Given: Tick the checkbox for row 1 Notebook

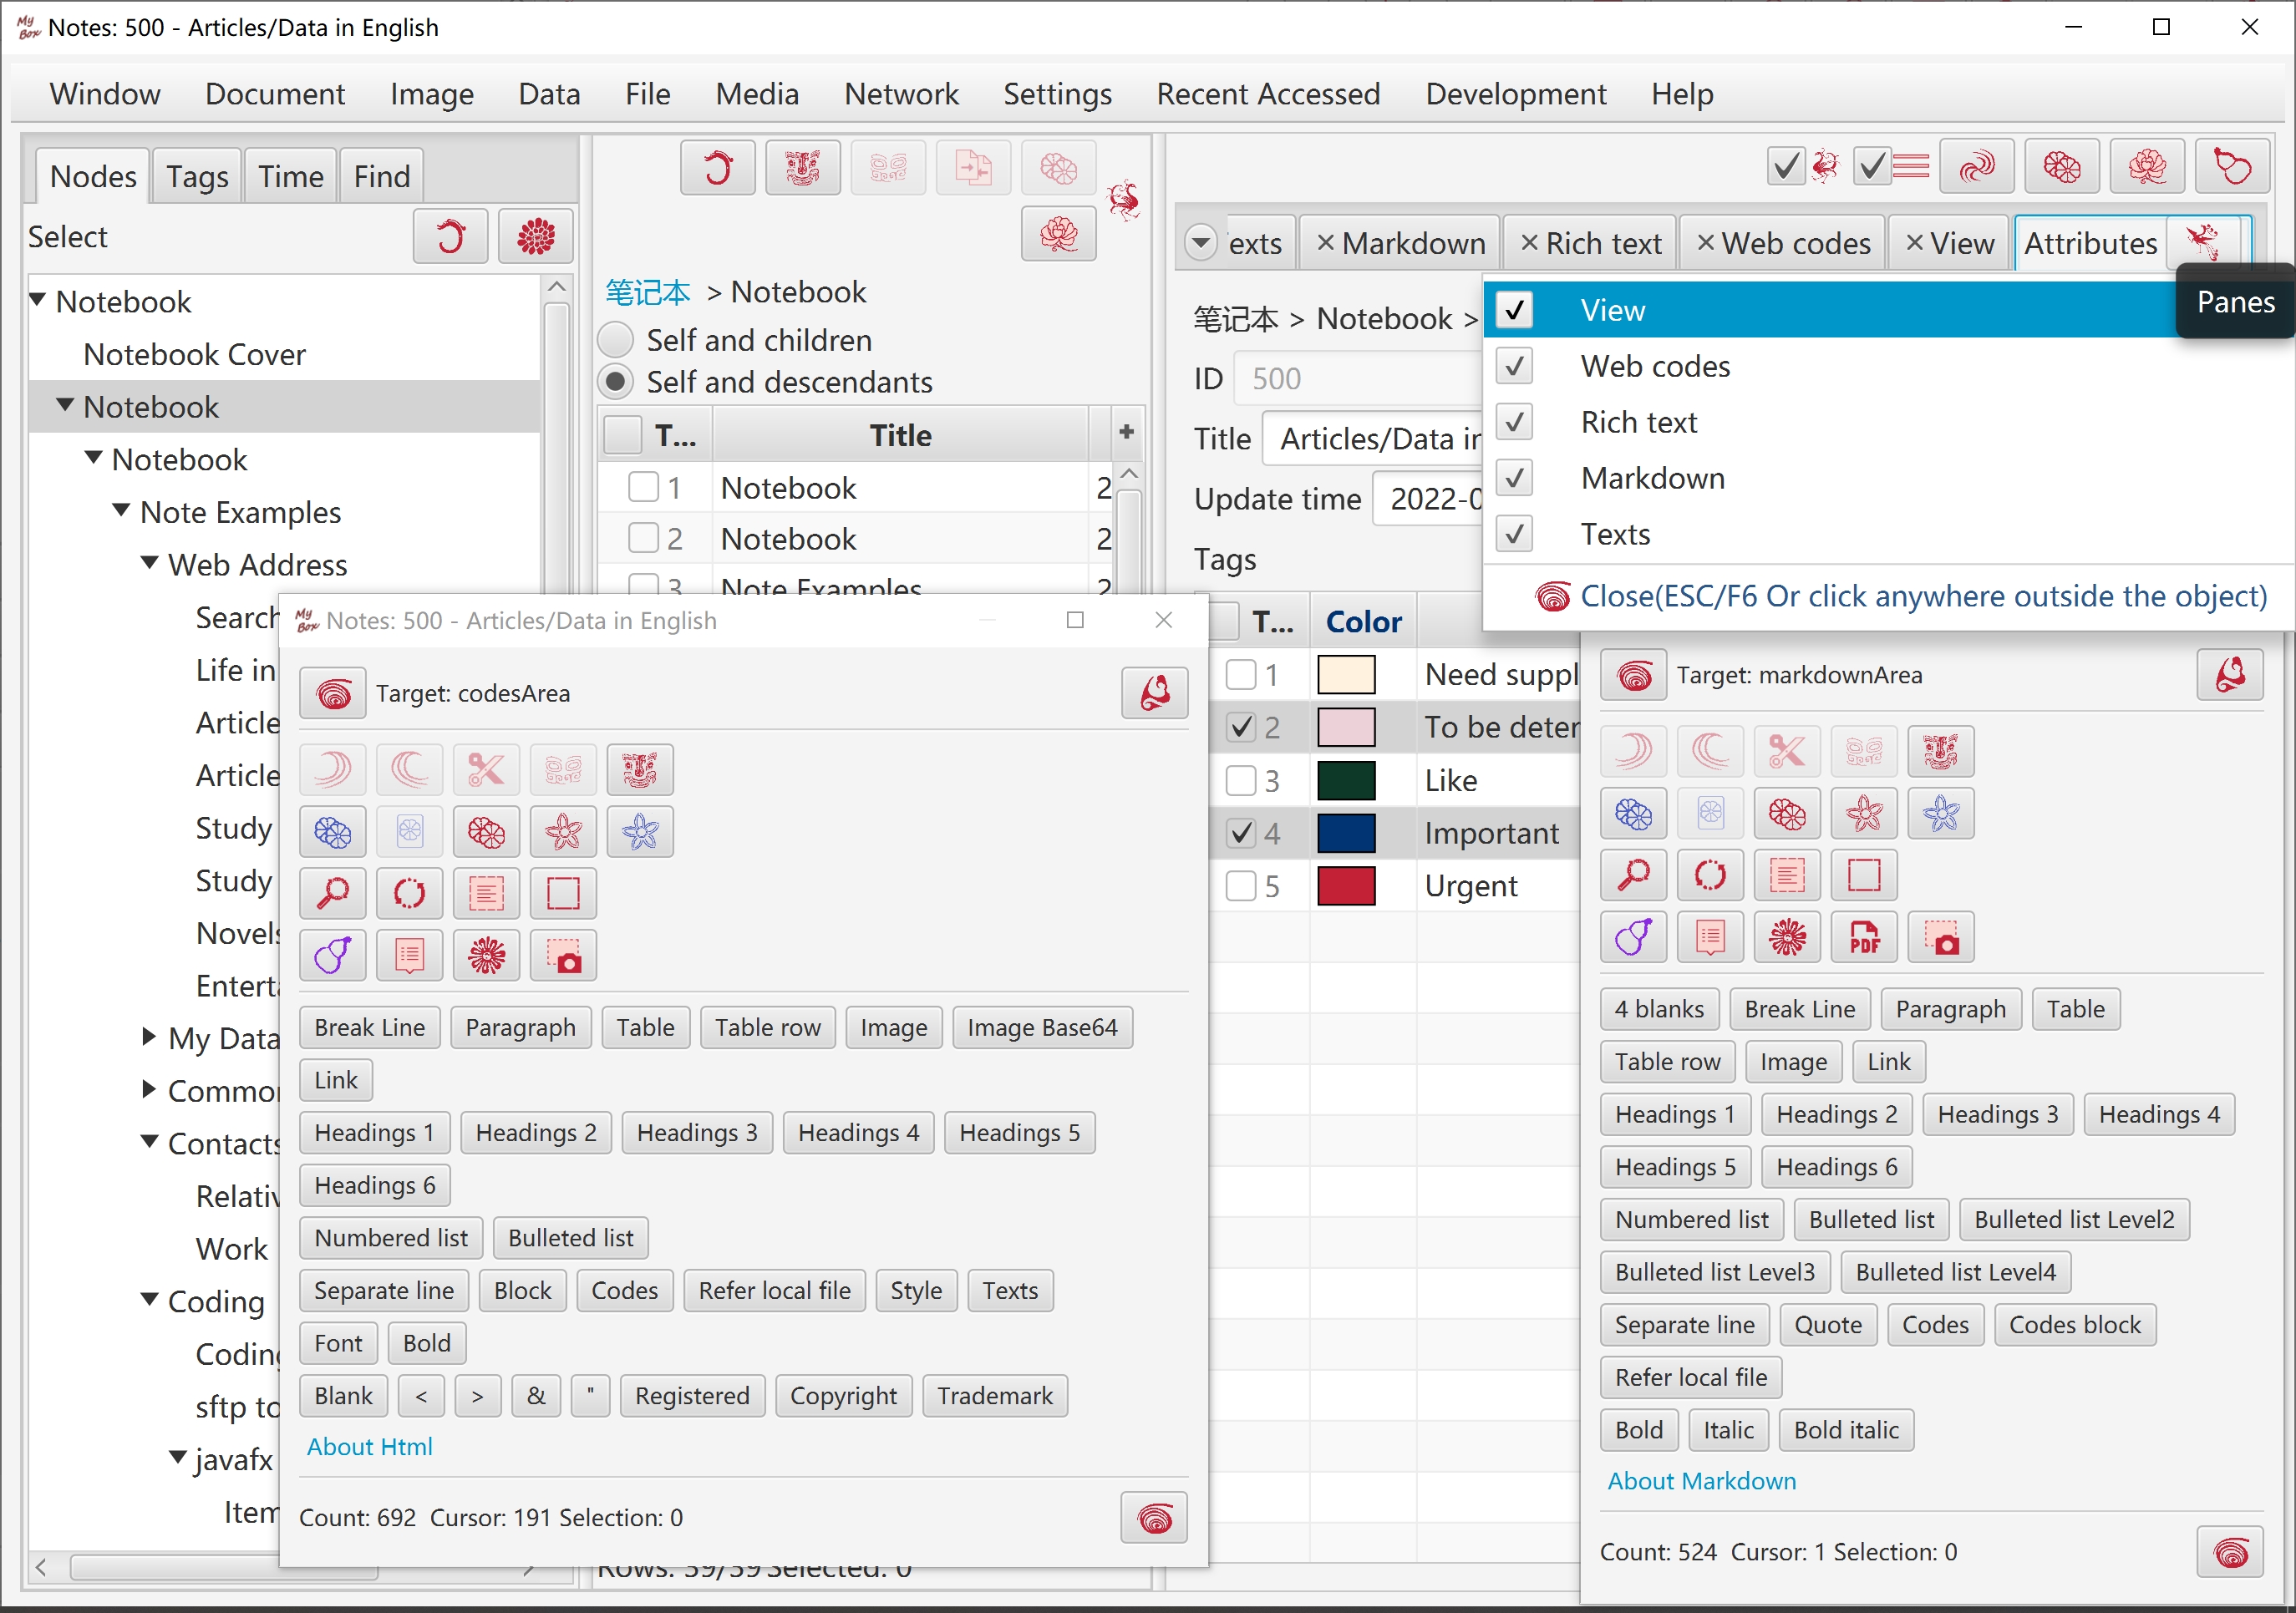Looking at the screenshot, I should [643, 487].
